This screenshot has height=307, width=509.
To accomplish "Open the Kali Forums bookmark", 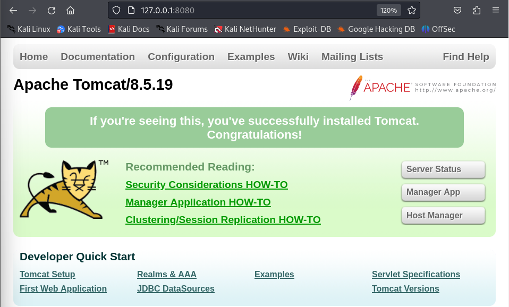I will [x=182, y=29].
